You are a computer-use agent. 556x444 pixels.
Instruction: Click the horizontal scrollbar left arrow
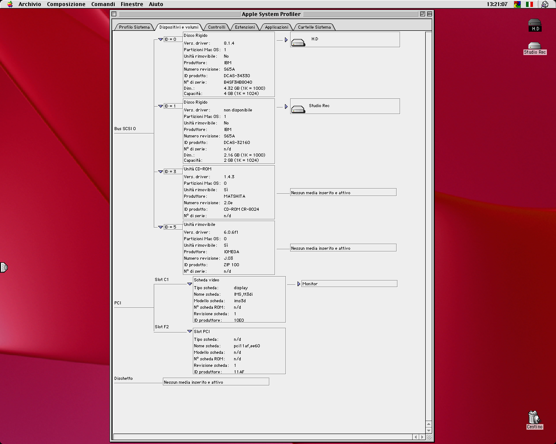(x=416, y=437)
